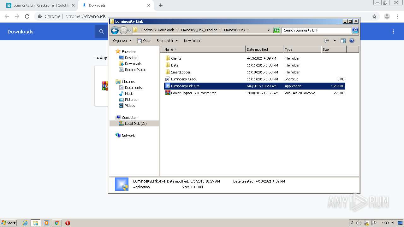Screen dimensions: 404x227
Task: Open Pictures library
Action: point(131,100)
